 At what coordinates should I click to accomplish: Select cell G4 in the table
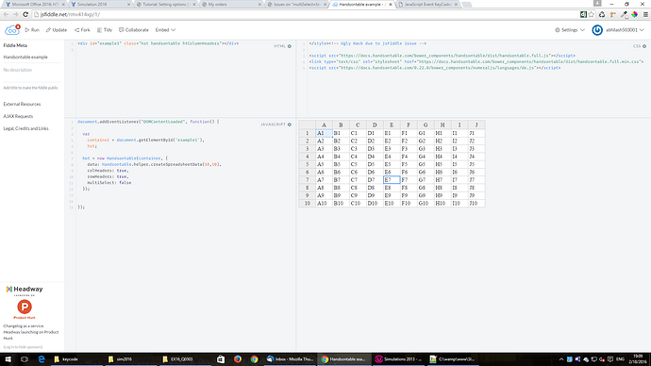(x=426, y=157)
